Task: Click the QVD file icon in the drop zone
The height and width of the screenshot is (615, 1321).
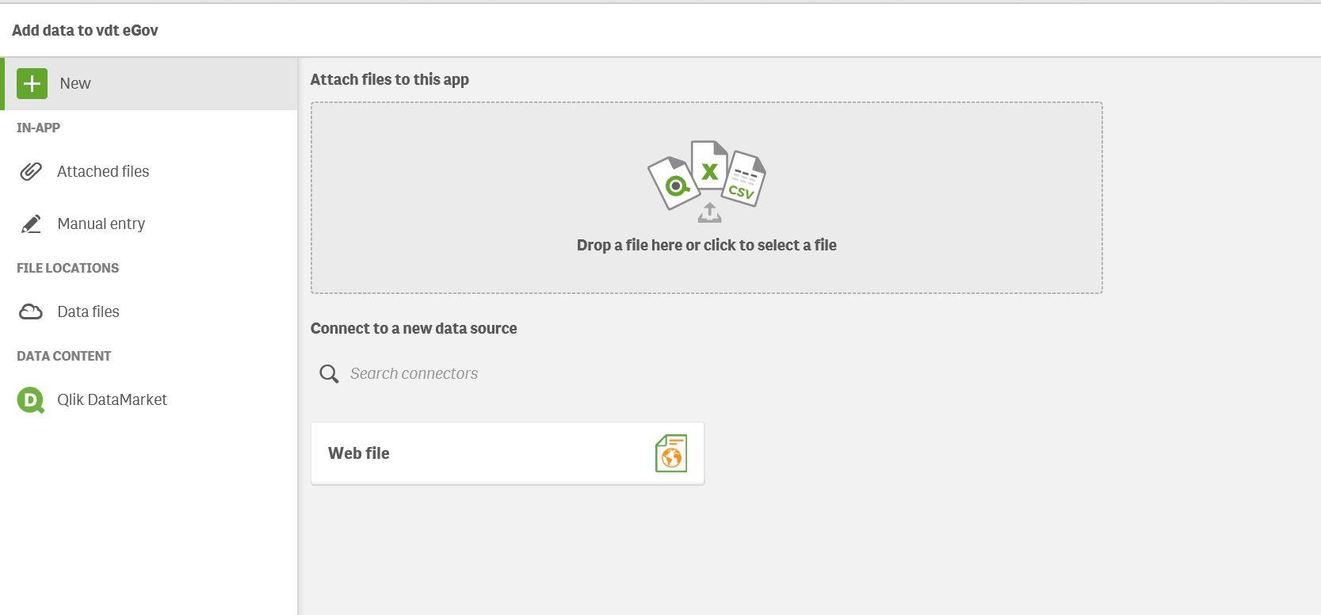Action: point(673,184)
